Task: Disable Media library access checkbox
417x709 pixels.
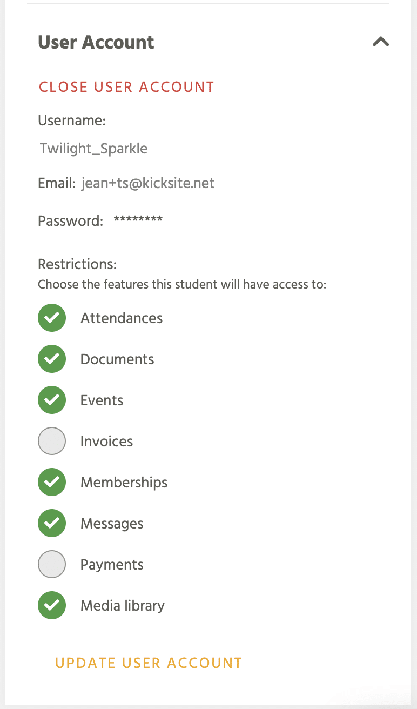Action: 52,605
